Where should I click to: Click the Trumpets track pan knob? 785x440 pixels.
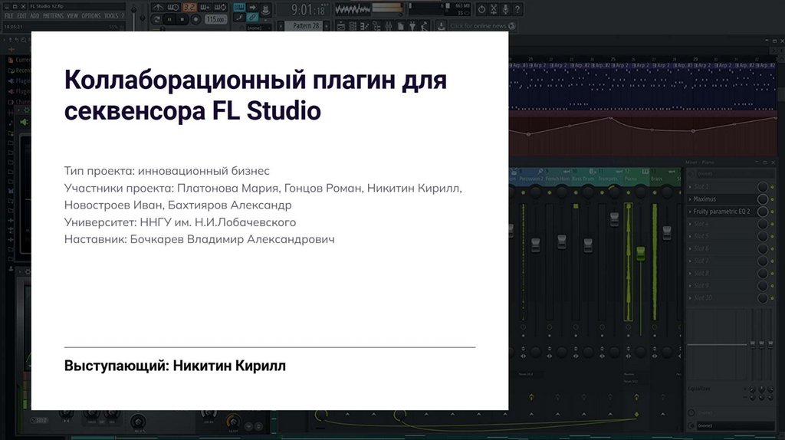pyautogui.click(x=614, y=192)
